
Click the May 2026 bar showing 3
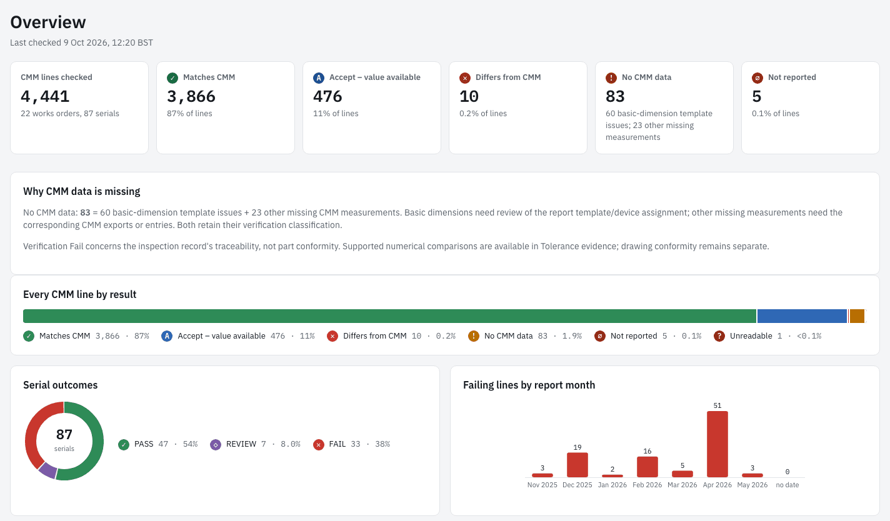coord(752,475)
